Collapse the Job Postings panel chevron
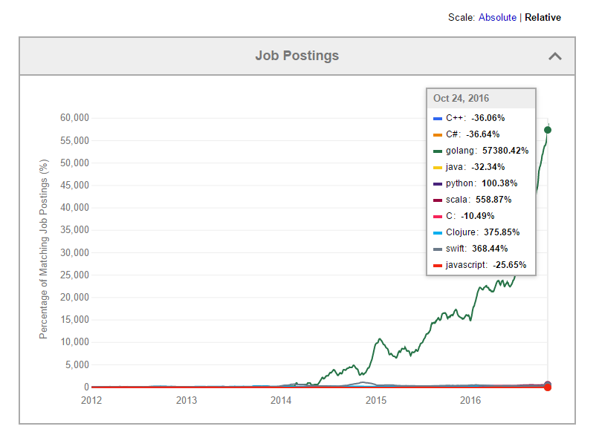599x432 pixels. coord(555,56)
